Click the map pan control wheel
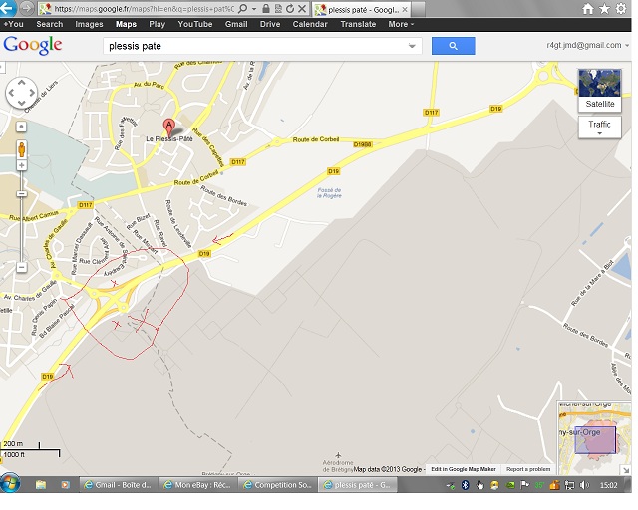 (x=22, y=94)
